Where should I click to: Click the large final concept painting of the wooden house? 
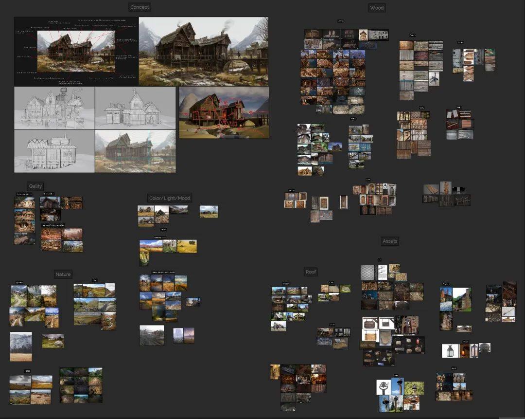click(x=204, y=52)
